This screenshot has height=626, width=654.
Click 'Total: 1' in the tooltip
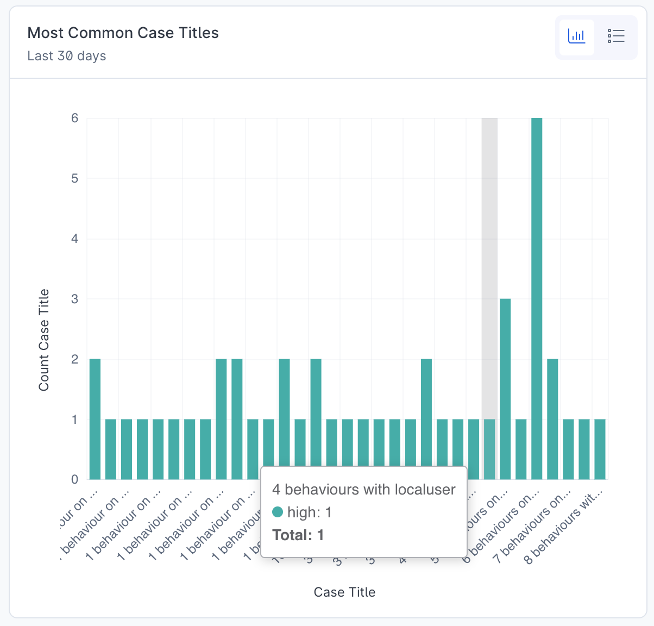[298, 535]
